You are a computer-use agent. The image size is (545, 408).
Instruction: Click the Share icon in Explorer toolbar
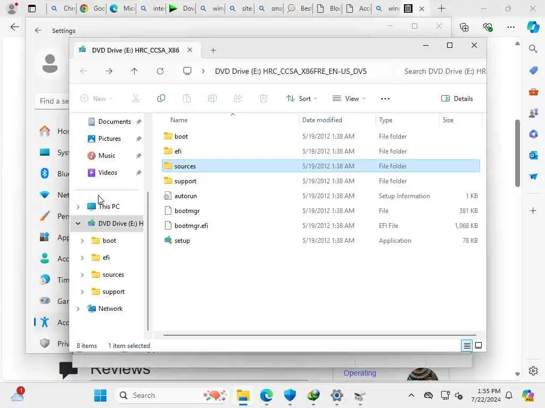pyautogui.click(x=238, y=98)
